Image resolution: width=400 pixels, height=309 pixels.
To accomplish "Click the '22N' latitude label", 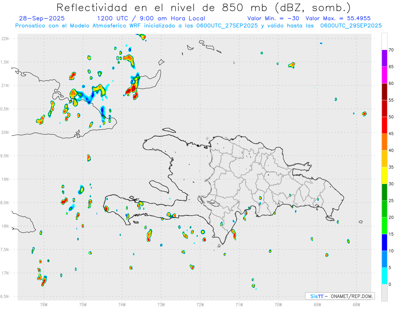I will (x=5, y=39).
